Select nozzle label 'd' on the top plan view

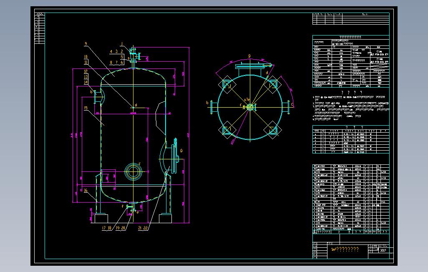tap(267, 73)
